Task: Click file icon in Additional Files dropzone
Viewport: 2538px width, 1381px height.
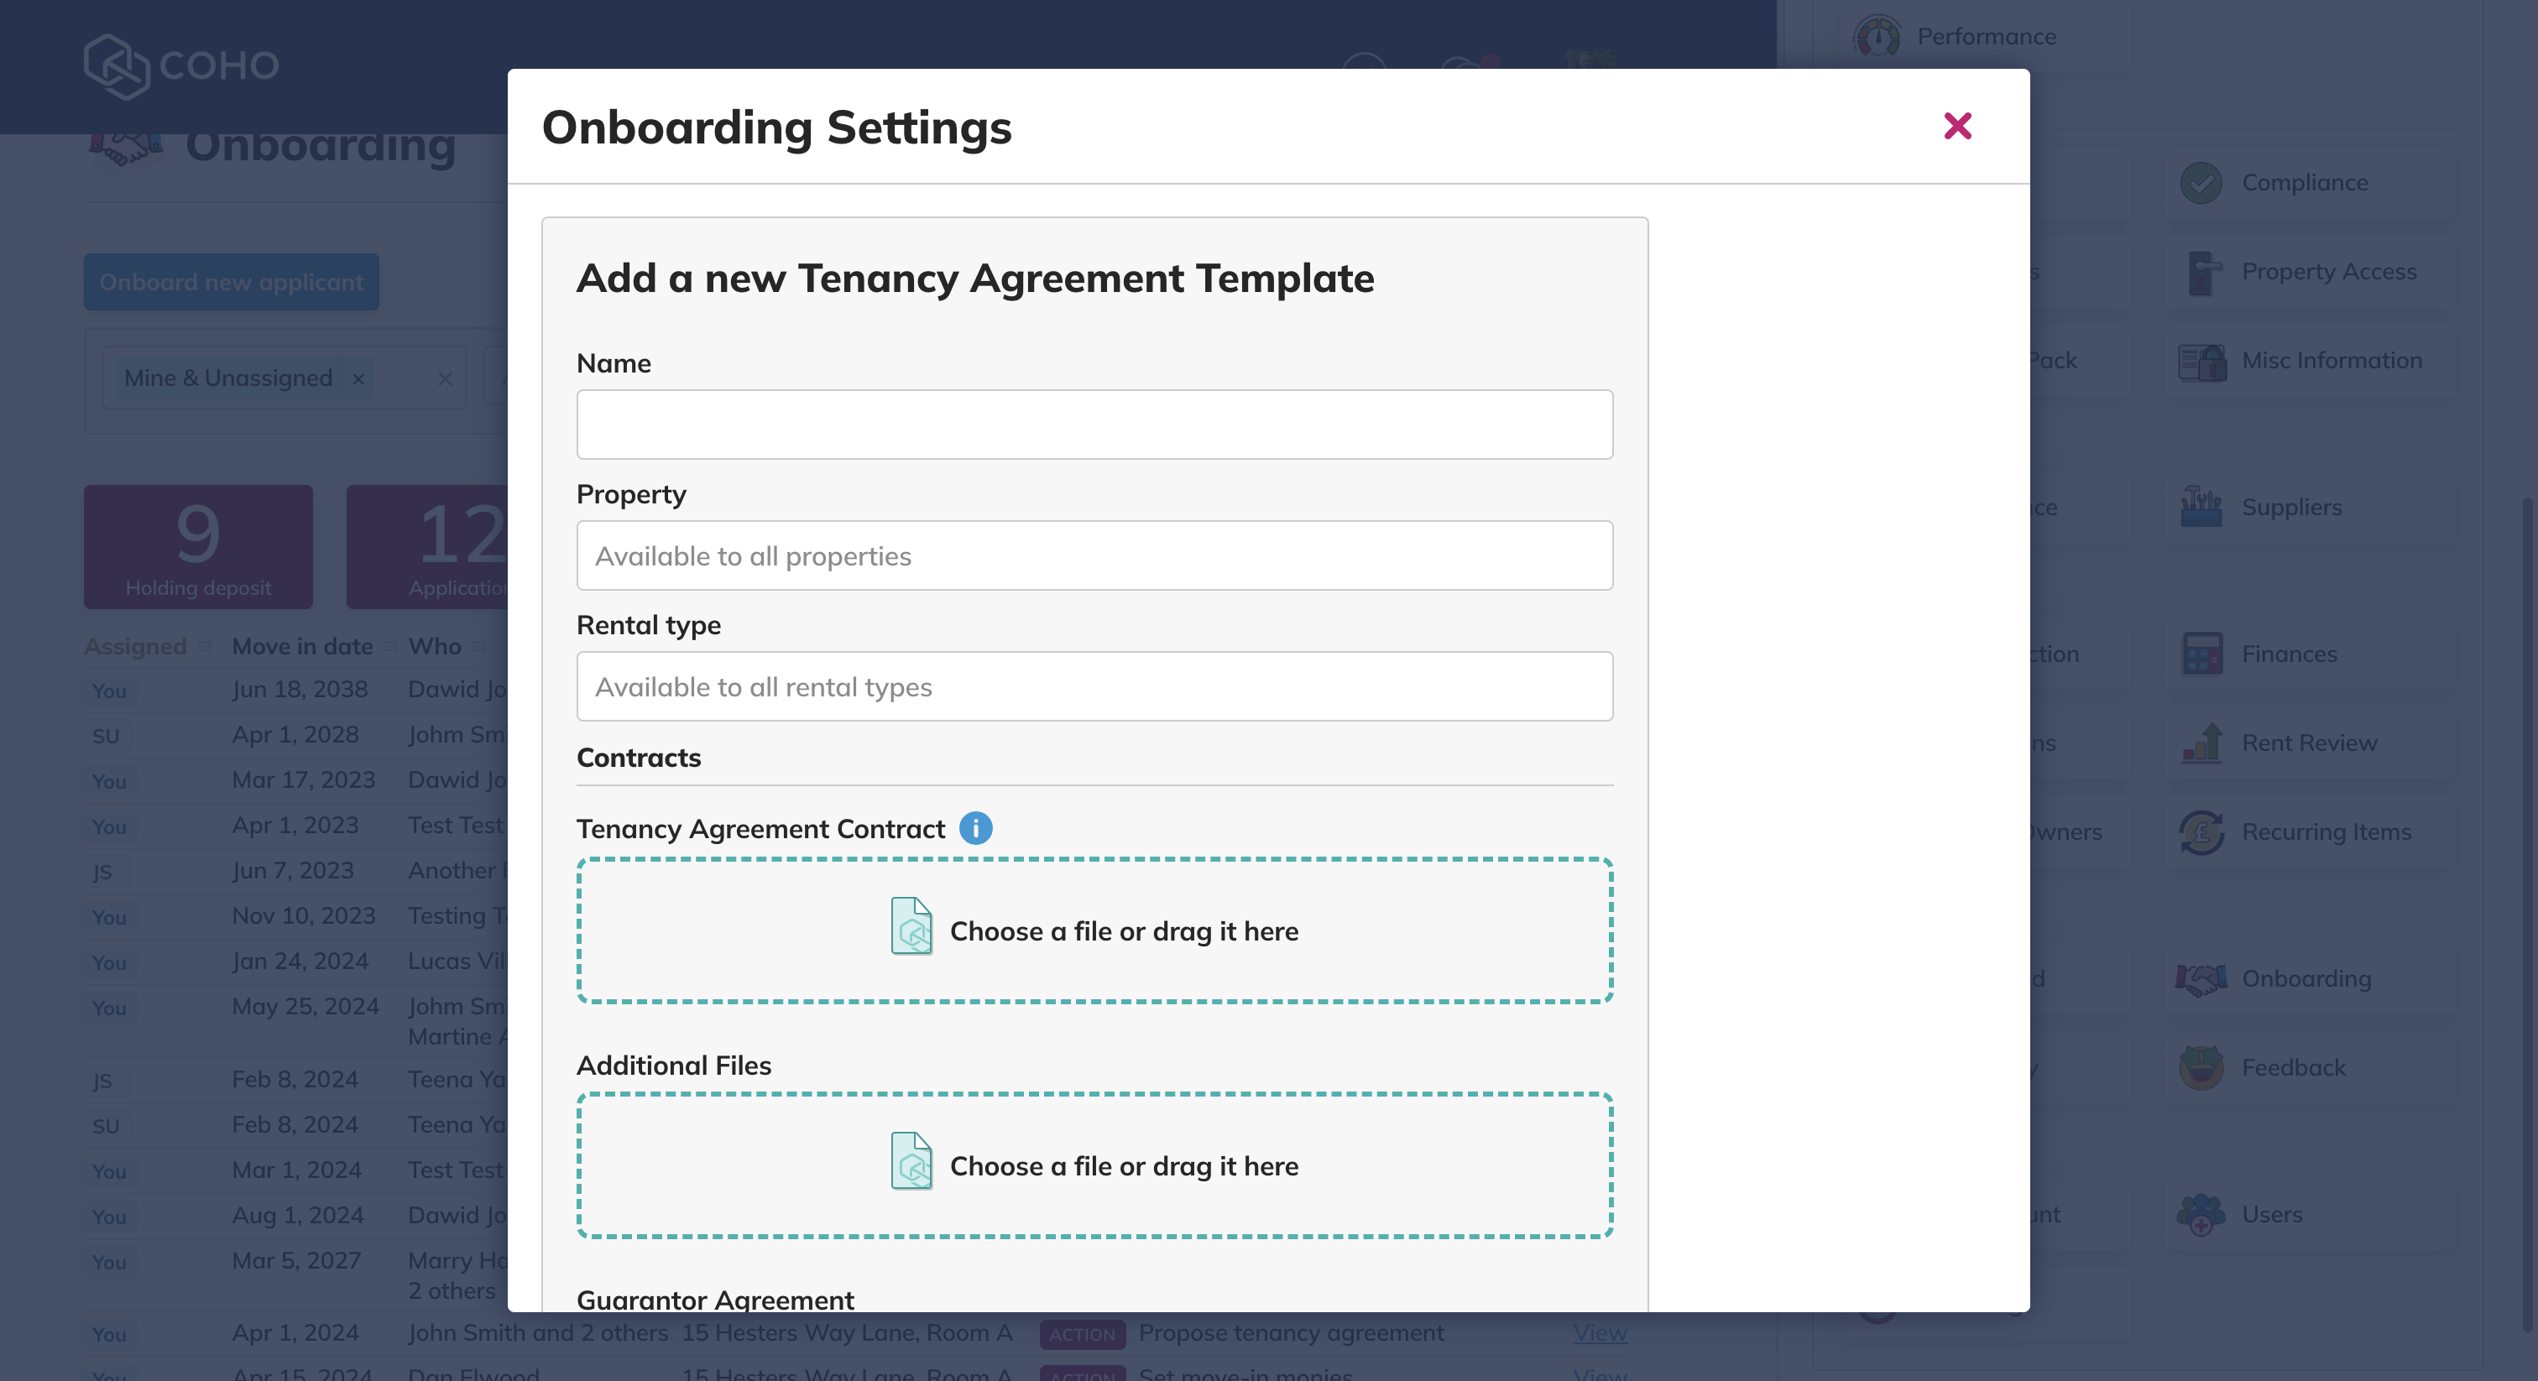Action: 911,1160
